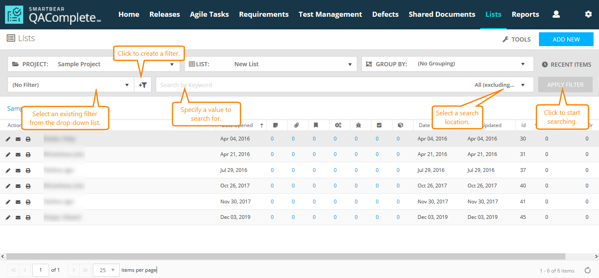Click the bookmark column header icon

coord(316,125)
